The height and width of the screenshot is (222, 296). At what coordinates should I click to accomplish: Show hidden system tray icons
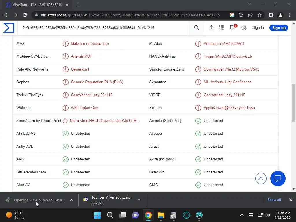click(242, 215)
